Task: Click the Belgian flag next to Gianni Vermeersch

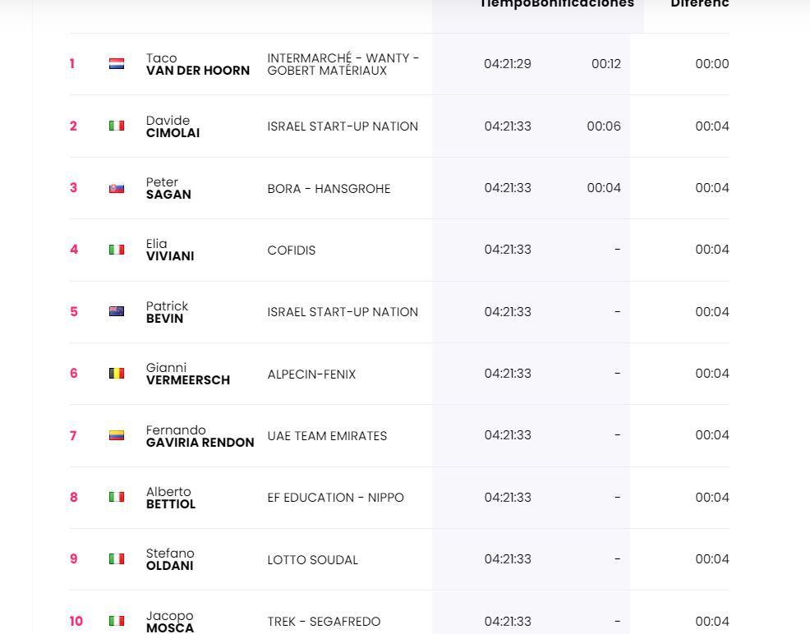Action: [117, 374]
